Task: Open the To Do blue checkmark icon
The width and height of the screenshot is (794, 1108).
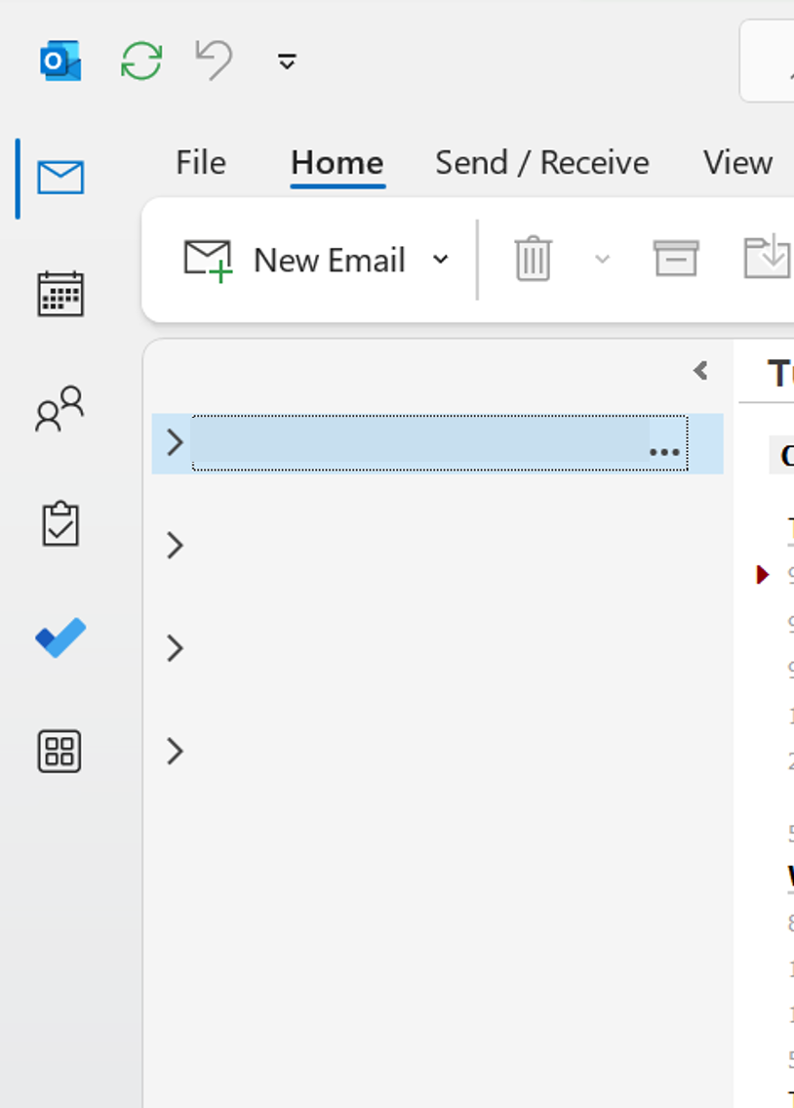Action: click(60, 637)
